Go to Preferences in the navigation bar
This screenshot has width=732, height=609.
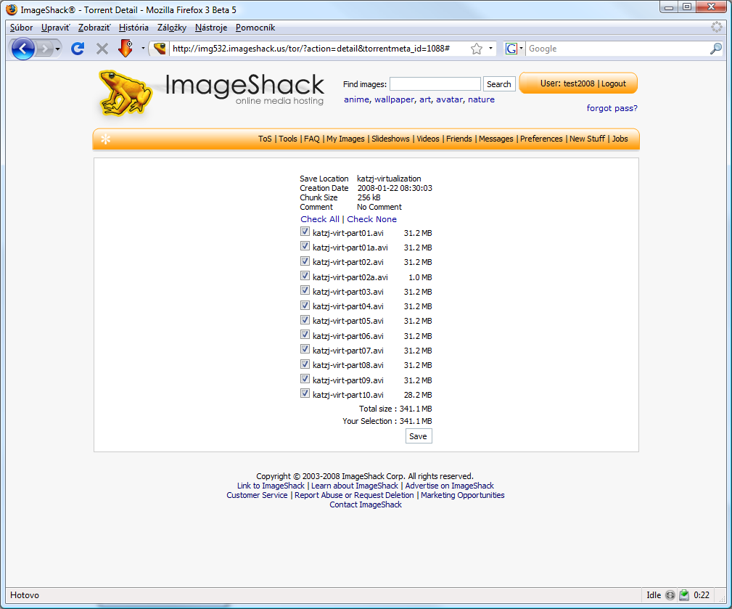click(541, 139)
